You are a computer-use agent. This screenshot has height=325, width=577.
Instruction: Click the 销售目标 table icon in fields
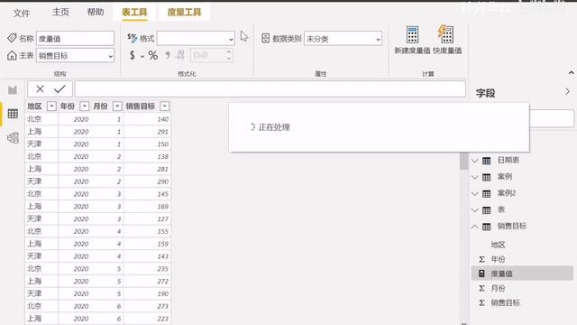(487, 227)
